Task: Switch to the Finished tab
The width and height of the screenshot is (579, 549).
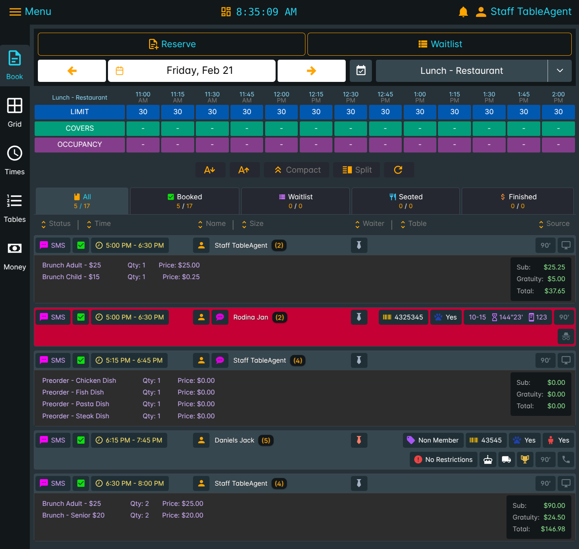Action: (518, 201)
